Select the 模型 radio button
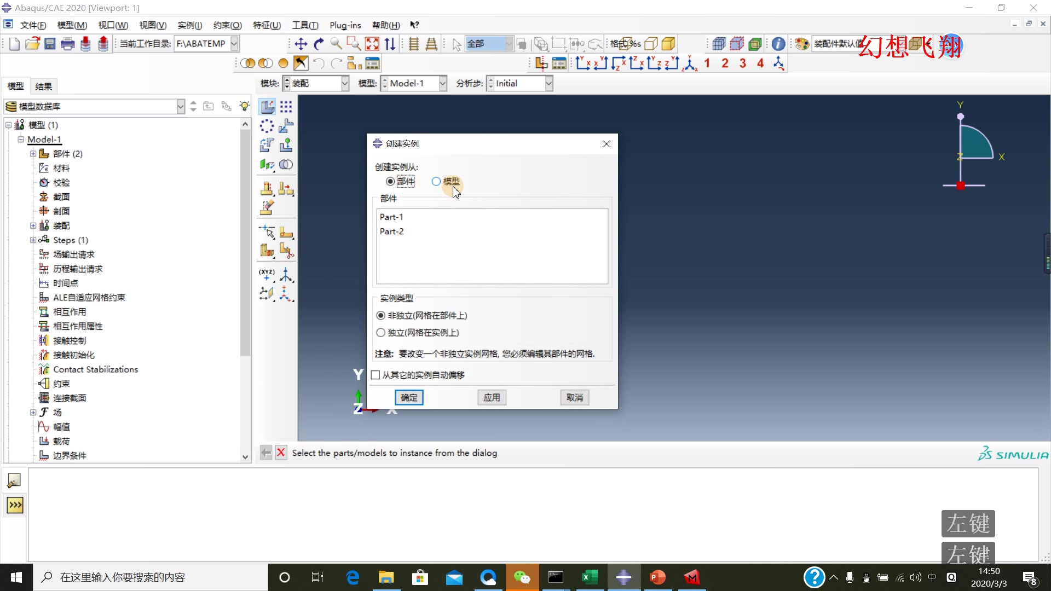Image resolution: width=1051 pixels, height=591 pixels. click(x=436, y=181)
